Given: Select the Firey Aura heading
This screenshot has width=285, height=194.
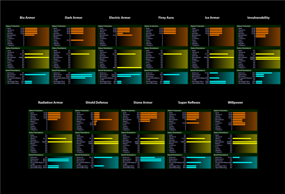Looking at the screenshot, I should point(166,18).
